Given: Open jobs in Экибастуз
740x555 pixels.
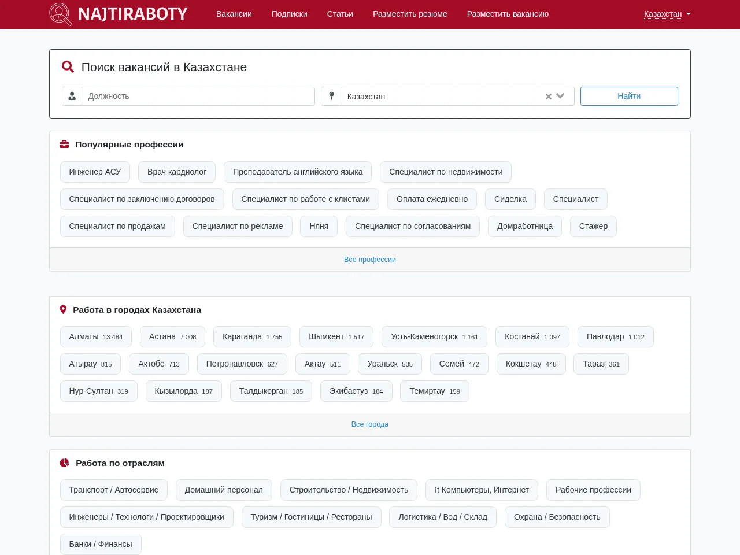Looking at the screenshot, I should [357, 391].
